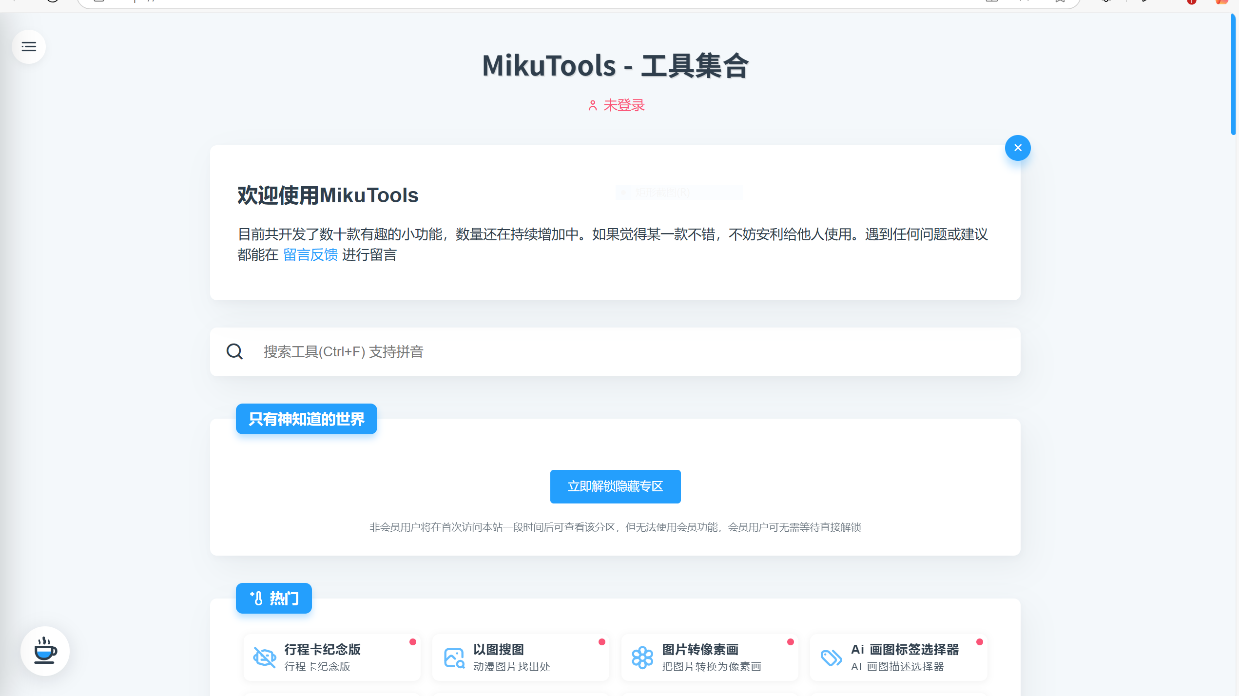Screen dimensions: 1239x696
Task: Click the 行程卡纪念版 crossed-eye icon
Action: point(265,657)
